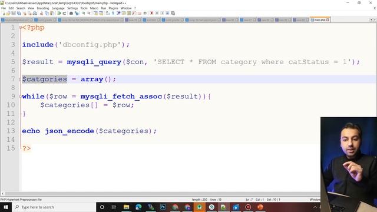Click the Copy toolbar icon

click(x=47, y=13)
